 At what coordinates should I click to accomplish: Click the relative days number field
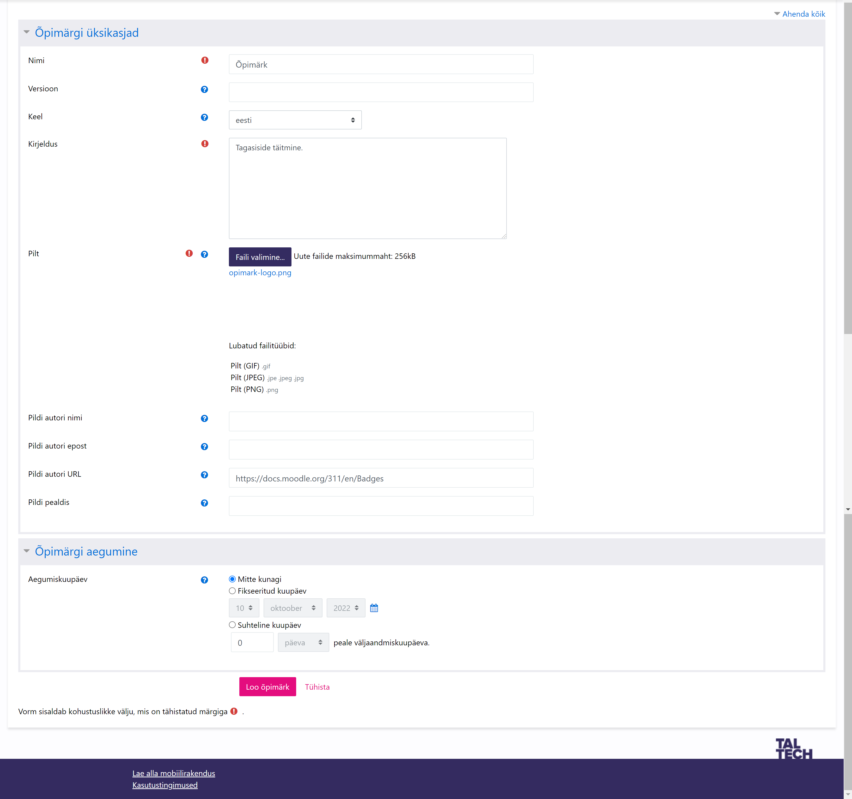tap(252, 642)
